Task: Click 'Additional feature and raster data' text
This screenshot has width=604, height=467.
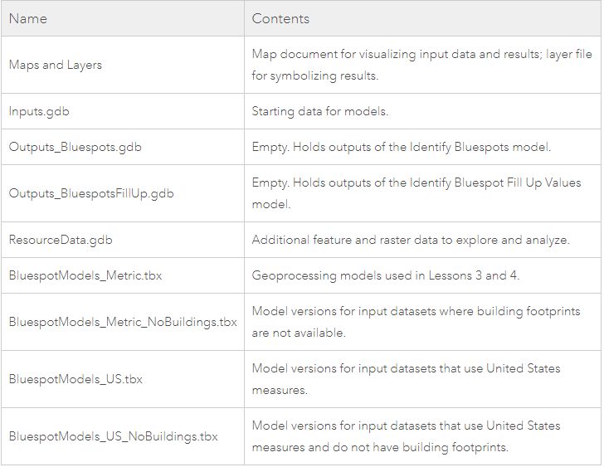Action: (x=411, y=240)
